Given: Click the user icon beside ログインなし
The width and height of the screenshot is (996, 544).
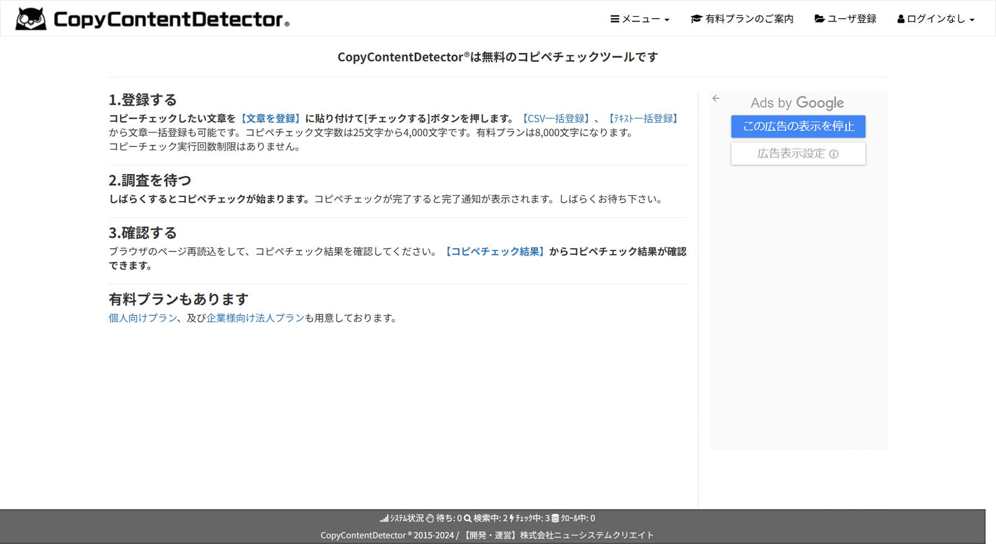Looking at the screenshot, I should coord(901,19).
